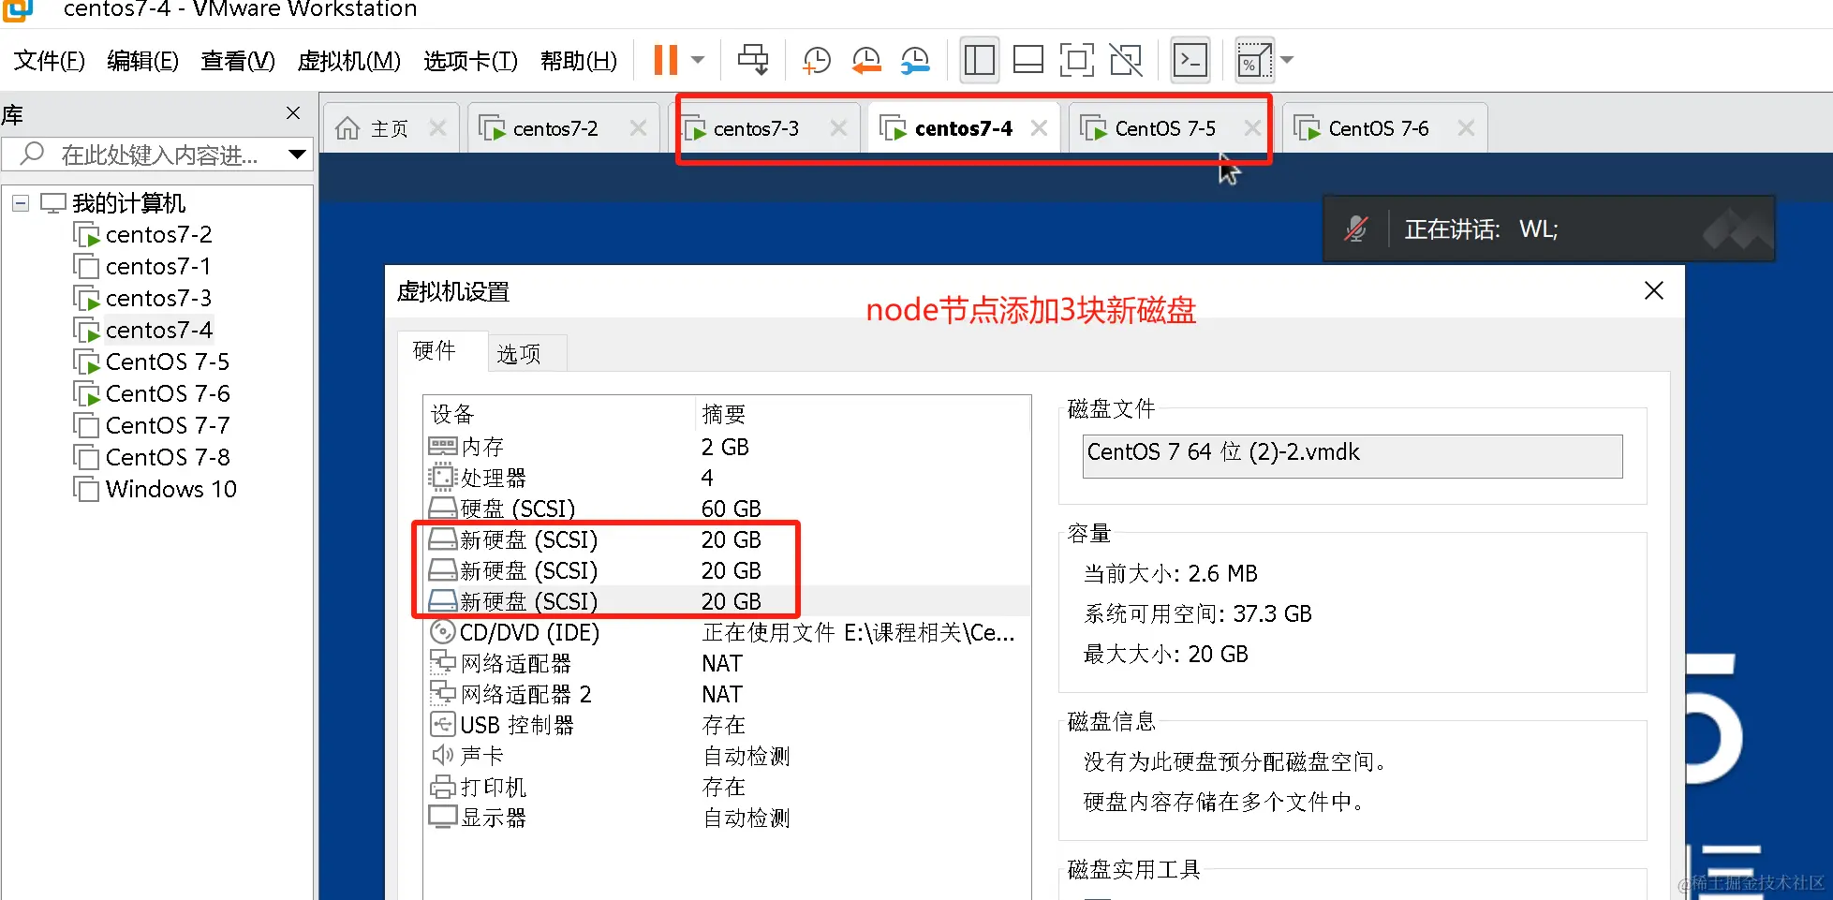Open the stretch display options dropdown arrow

pyautogui.click(x=1287, y=60)
